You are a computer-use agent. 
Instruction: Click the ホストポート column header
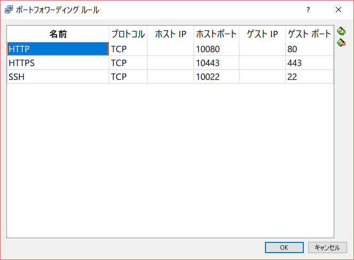click(x=216, y=34)
